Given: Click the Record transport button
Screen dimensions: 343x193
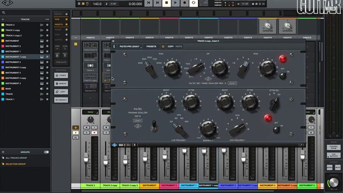Looking at the screenshot, I should [184, 3].
